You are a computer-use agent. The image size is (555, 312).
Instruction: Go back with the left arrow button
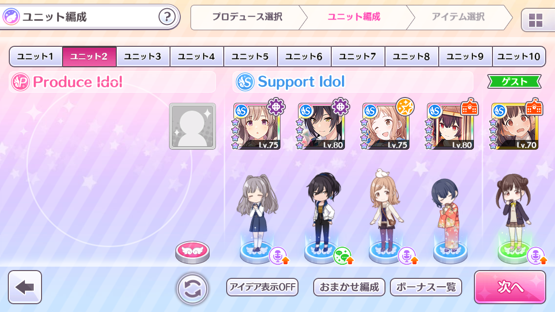tap(25, 287)
